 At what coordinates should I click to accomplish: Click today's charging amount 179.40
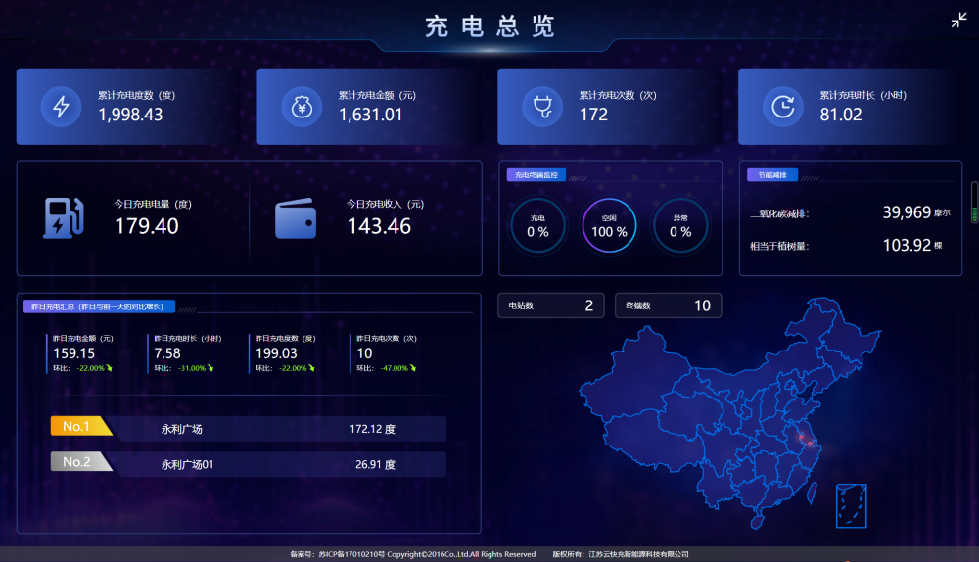coord(147,226)
